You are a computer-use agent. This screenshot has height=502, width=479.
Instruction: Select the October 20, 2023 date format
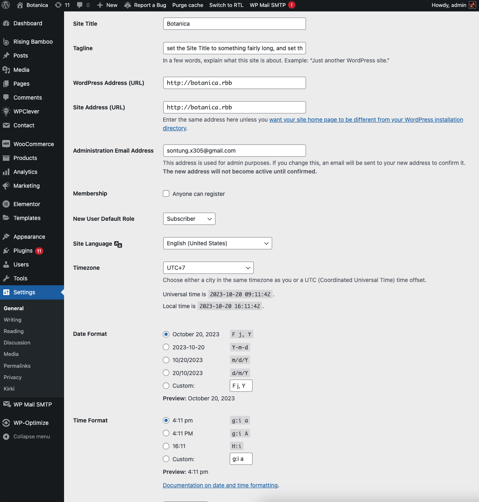(166, 334)
